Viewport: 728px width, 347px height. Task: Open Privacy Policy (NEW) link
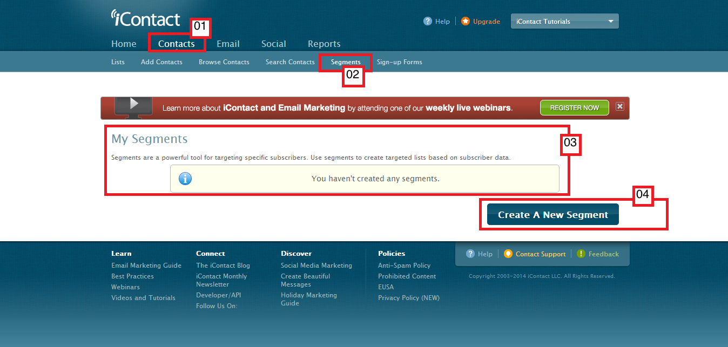pyautogui.click(x=409, y=298)
